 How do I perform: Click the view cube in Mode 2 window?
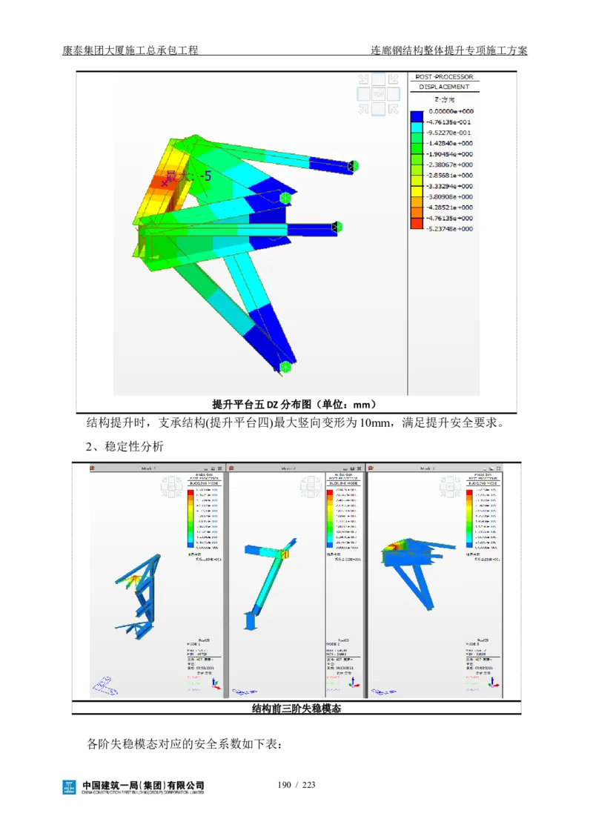(x=311, y=486)
